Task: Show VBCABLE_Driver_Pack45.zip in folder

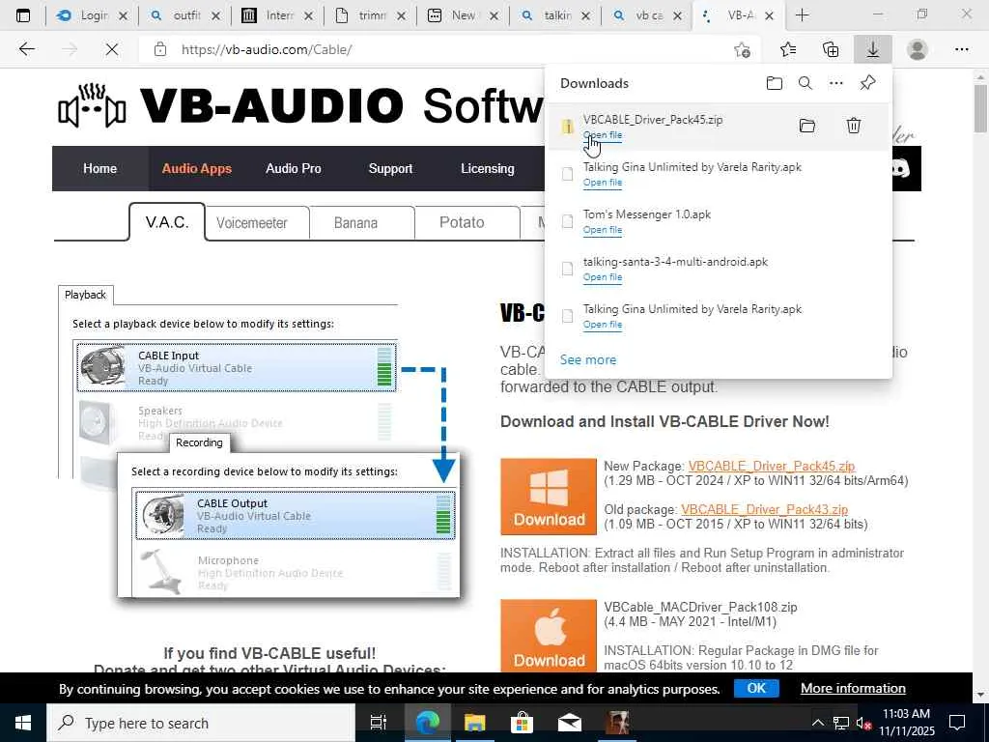Action: (x=806, y=125)
